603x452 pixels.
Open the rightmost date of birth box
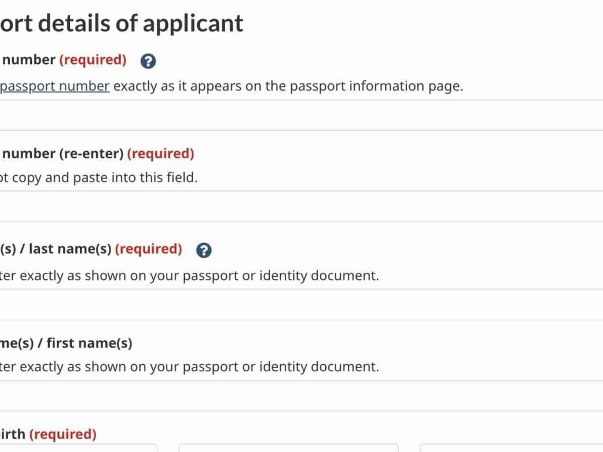(x=511, y=448)
